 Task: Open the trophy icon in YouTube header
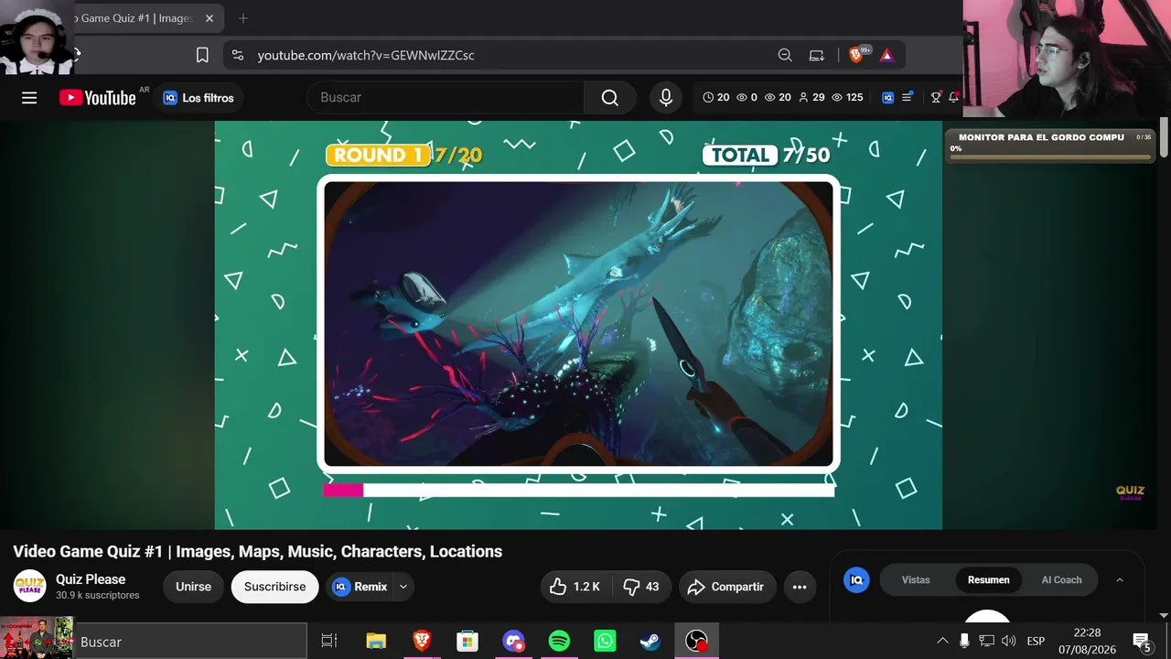coord(936,97)
